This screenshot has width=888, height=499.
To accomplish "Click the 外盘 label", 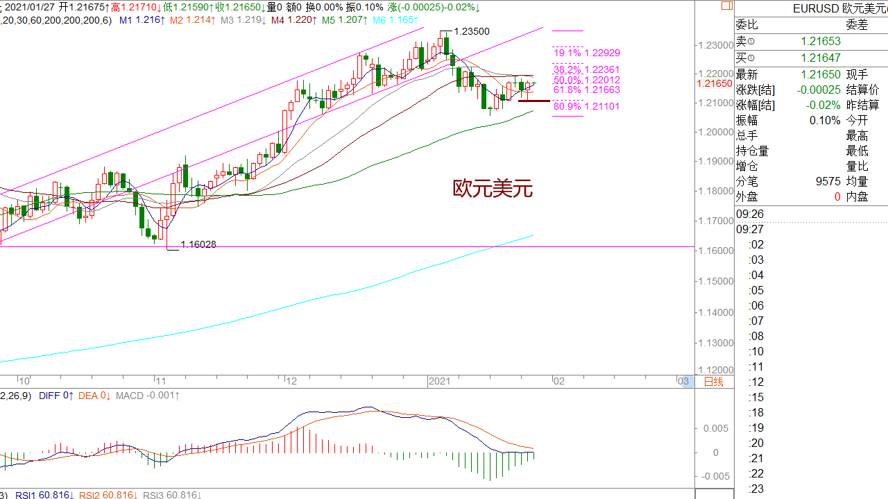I will pos(747,196).
